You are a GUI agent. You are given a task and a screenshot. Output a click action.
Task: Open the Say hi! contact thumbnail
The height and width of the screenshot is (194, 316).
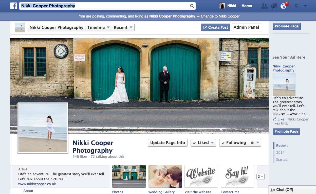point(237,177)
